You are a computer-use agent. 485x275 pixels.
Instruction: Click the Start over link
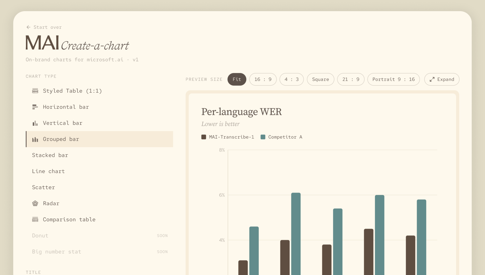tap(44, 27)
